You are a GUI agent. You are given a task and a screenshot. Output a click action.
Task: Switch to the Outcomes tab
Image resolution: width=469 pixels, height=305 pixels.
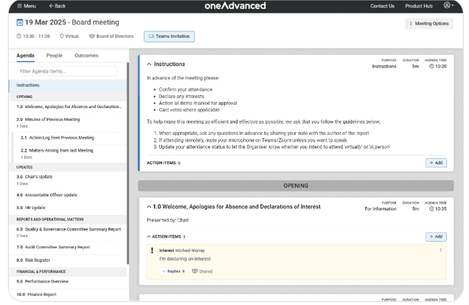[86, 55]
